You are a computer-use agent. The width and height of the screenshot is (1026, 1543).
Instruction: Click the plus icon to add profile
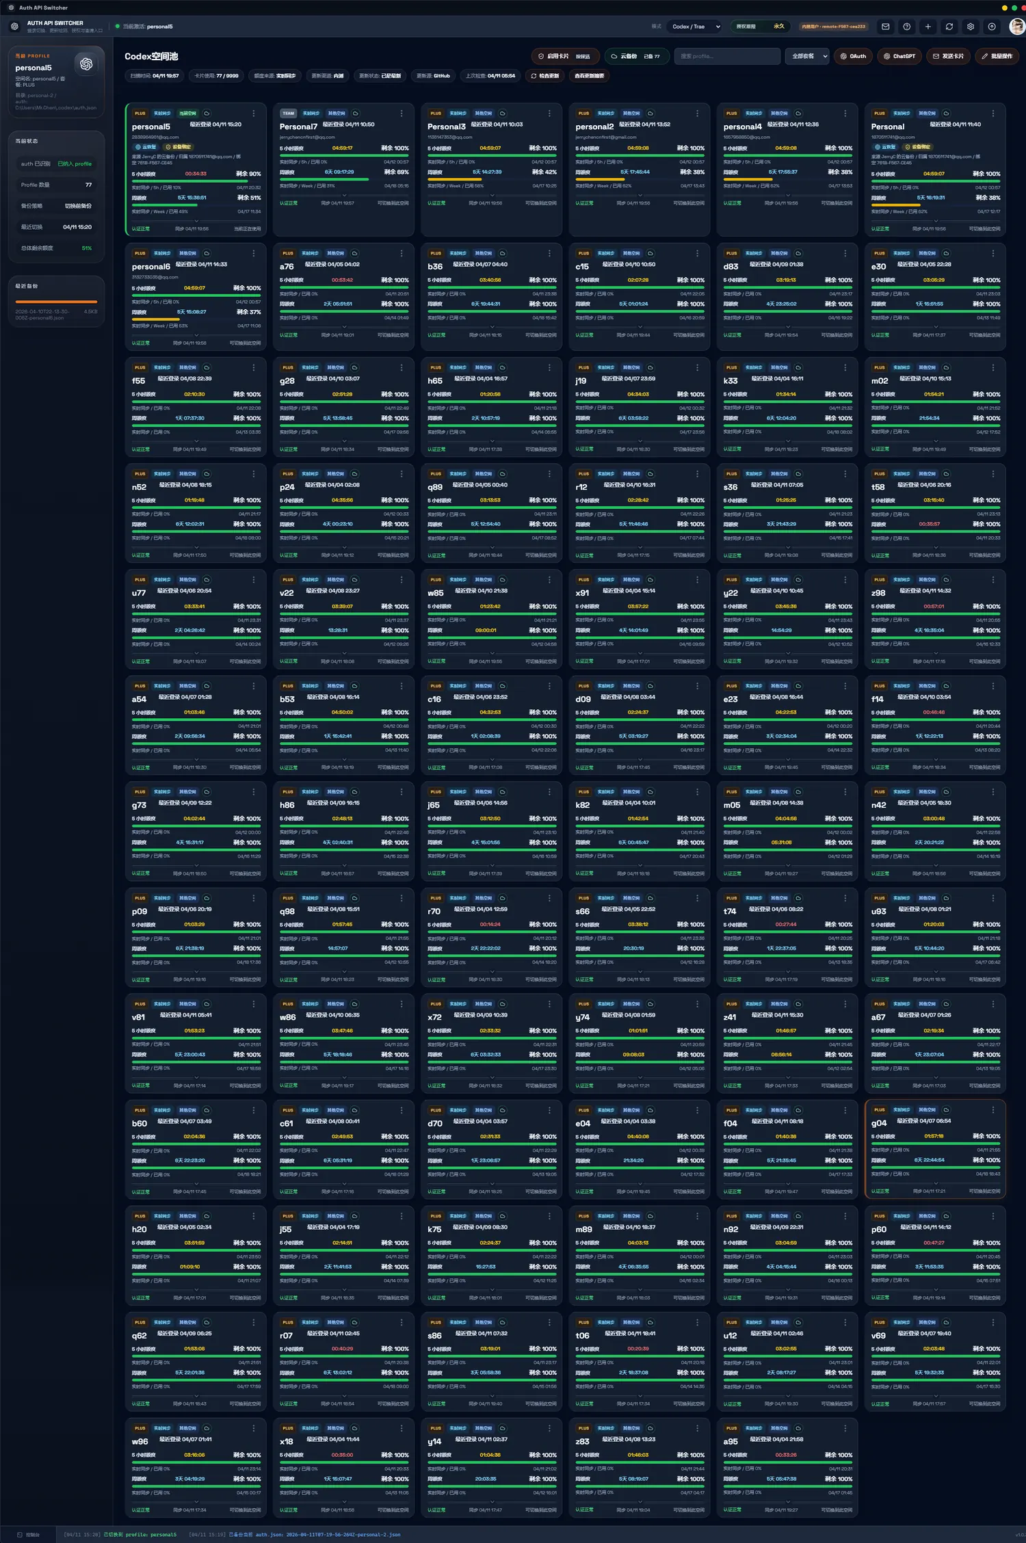tap(928, 27)
